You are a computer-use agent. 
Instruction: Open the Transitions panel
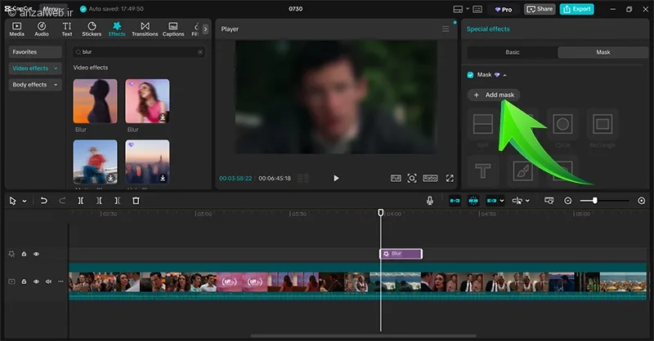click(144, 29)
